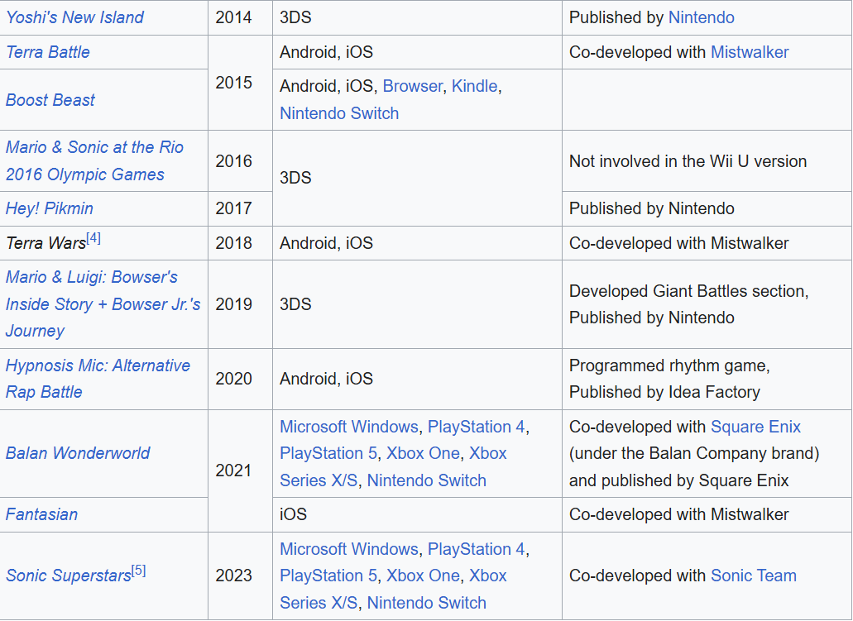Select 'Android, iOS' in Terra Battle row

pyautogui.click(x=327, y=52)
